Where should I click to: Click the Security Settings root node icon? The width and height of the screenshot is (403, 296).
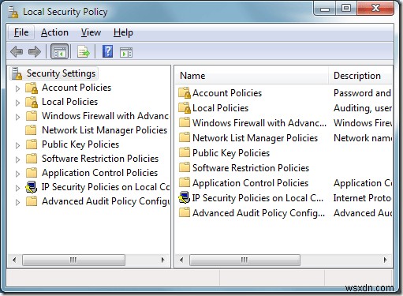coord(17,73)
